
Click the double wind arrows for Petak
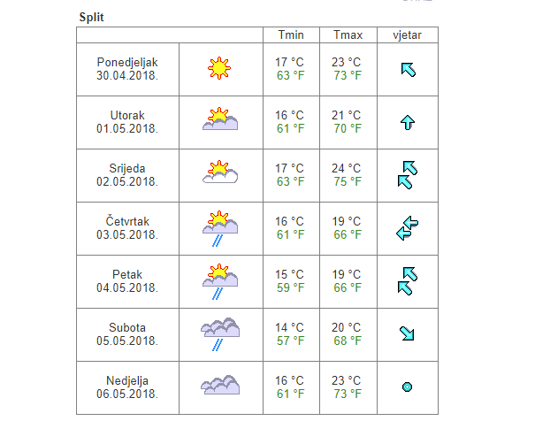[408, 281]
